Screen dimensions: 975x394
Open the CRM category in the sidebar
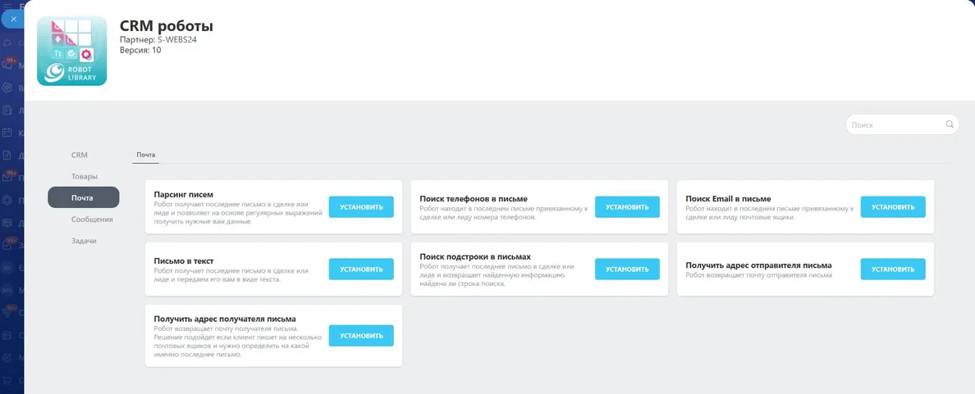80,155
